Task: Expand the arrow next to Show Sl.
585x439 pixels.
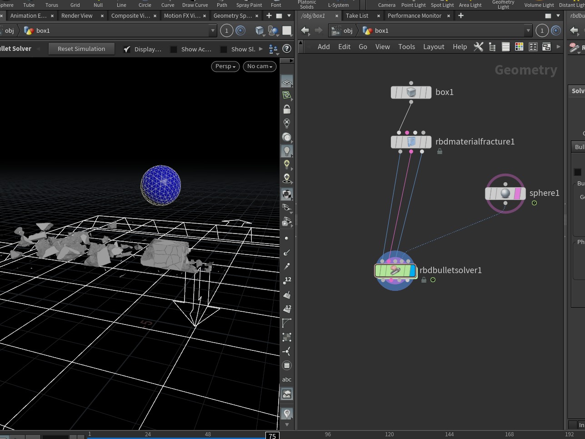Action: (260, 49)
